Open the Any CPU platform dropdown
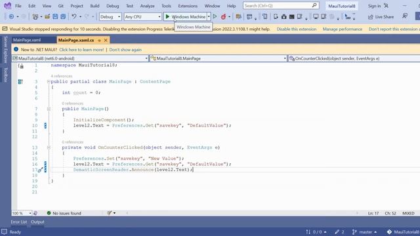Image resolution: width=420 pixels, height=236 pixels. click(x=142, y=16)
